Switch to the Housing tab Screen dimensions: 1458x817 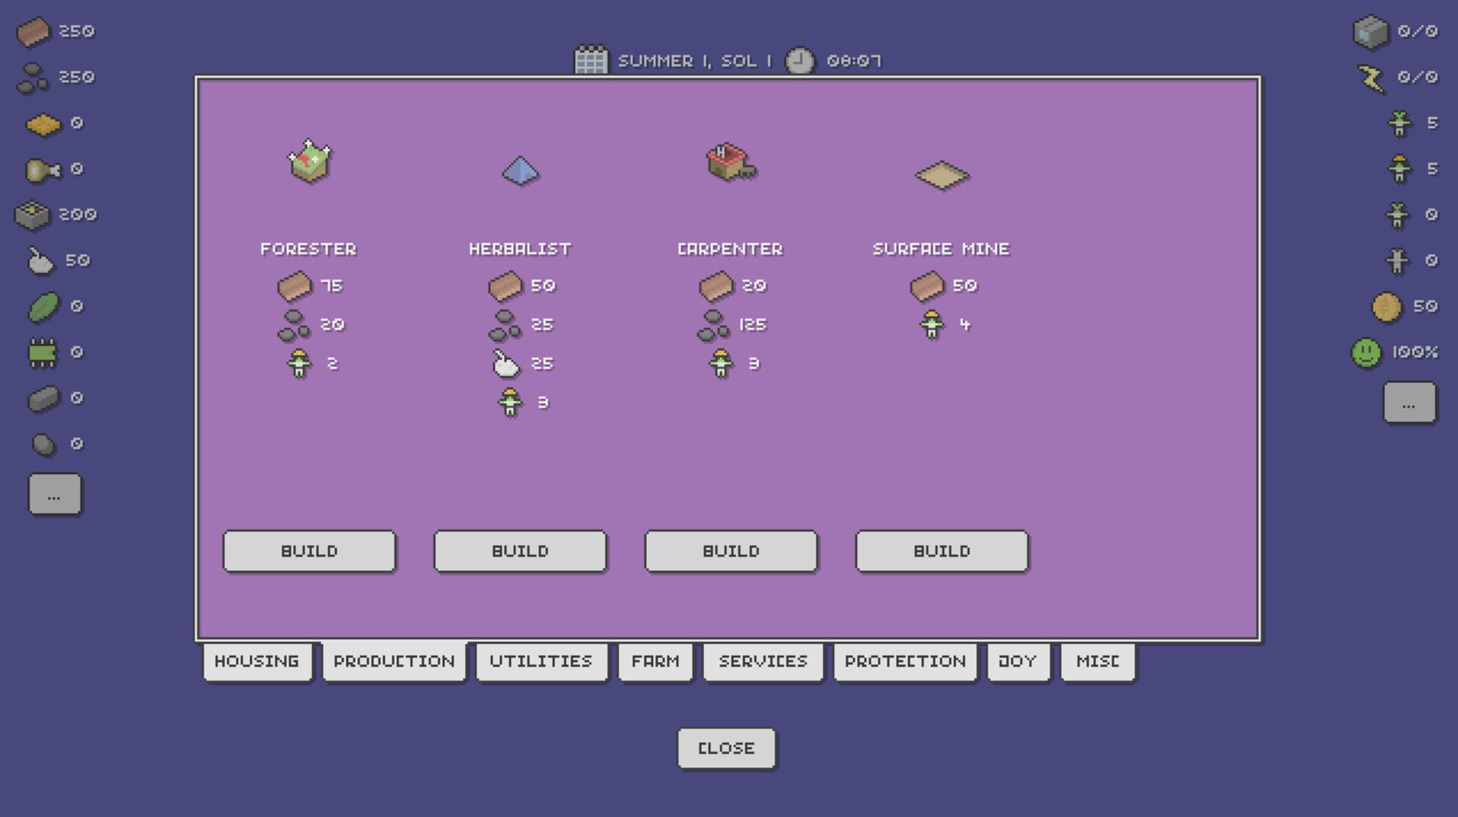[257, 661]
